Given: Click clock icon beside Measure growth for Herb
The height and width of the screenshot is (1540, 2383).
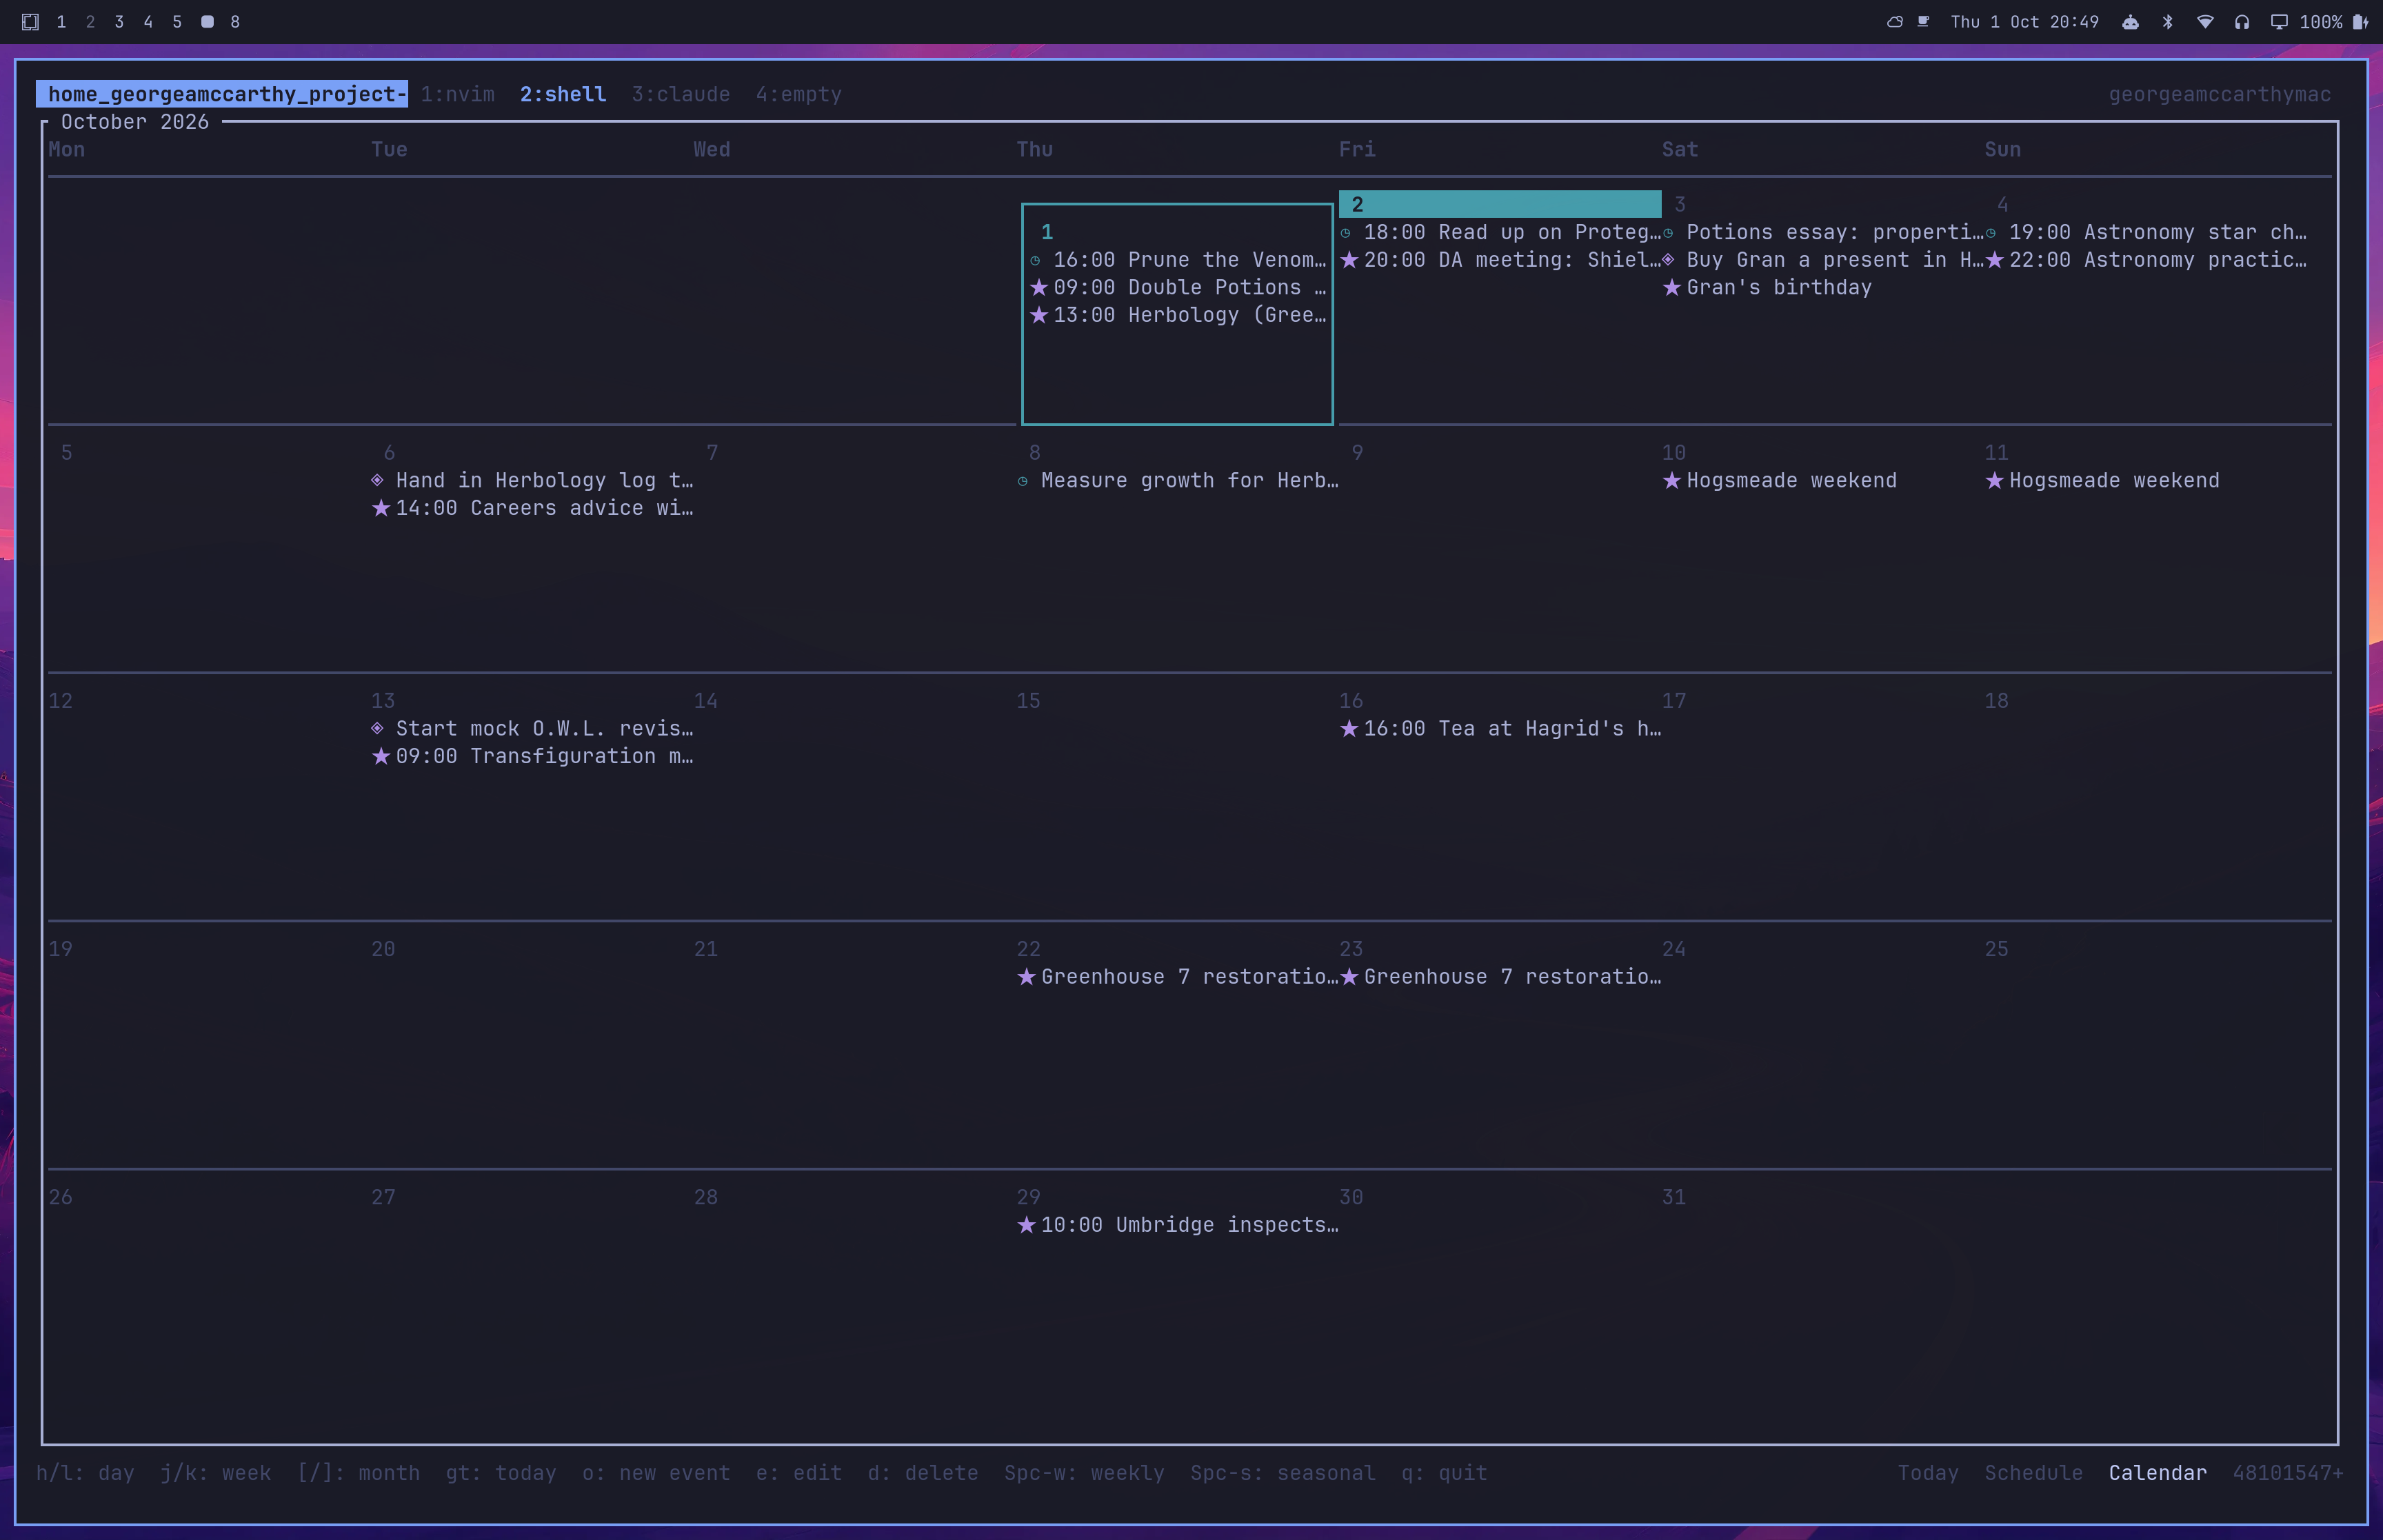Looking at the screenshot, I should point(1023,481).
